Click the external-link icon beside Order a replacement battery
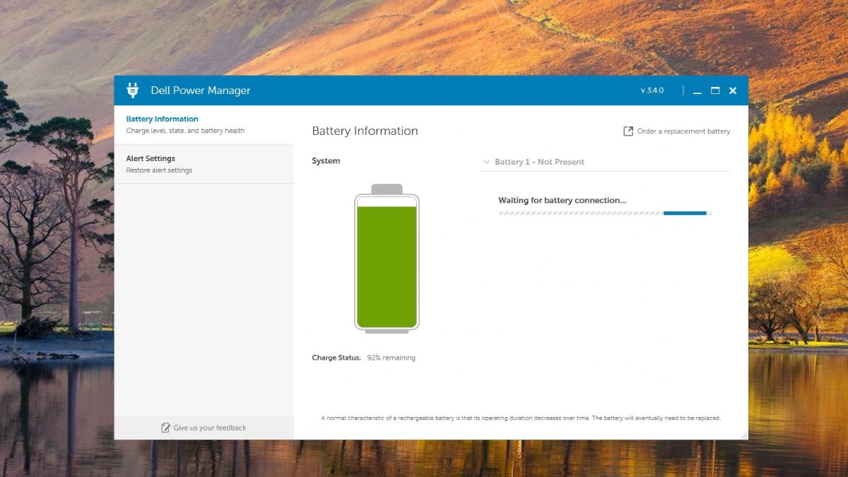Image resolution: width=848 pixels, height=477 pixels. point(628,131)
